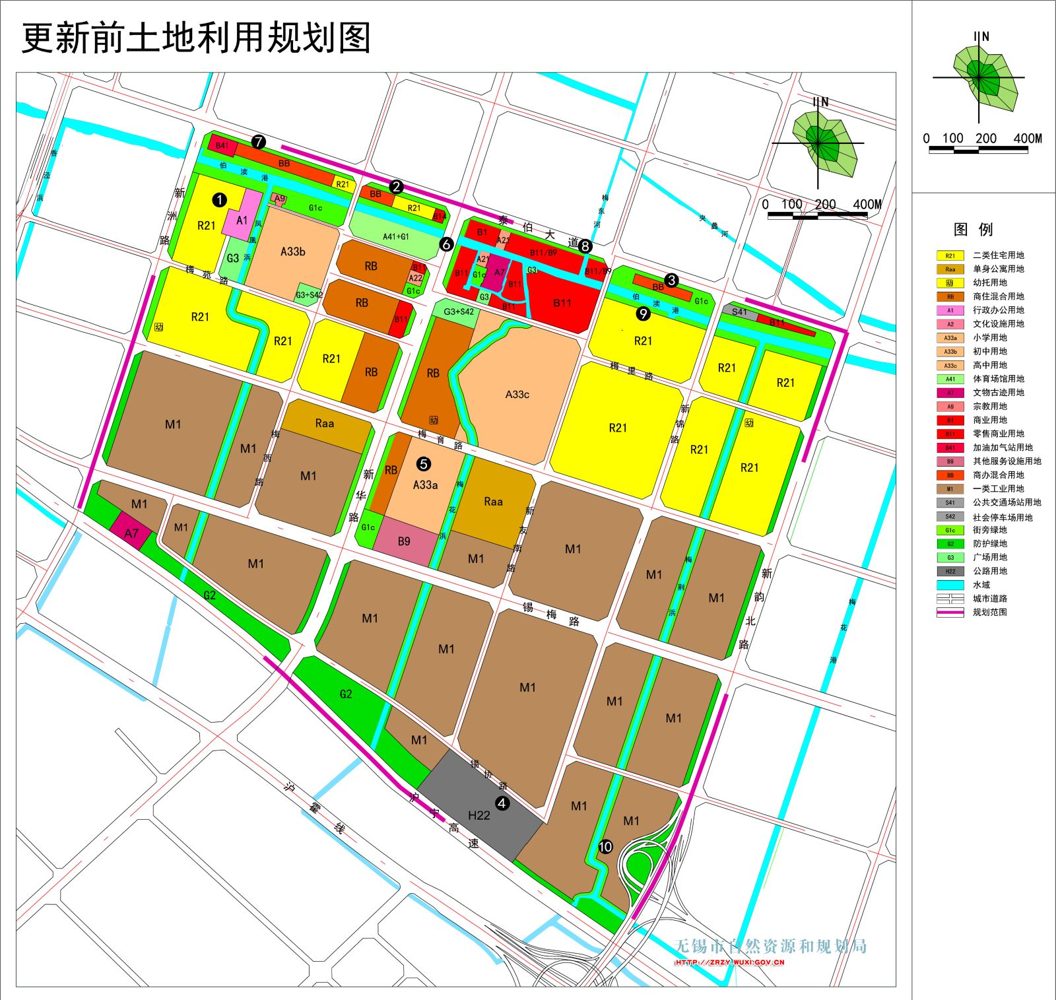Screen dimensions: 1056x1000
Task: Click marker 3 on the BB parcel
Action: pos(671,280)
